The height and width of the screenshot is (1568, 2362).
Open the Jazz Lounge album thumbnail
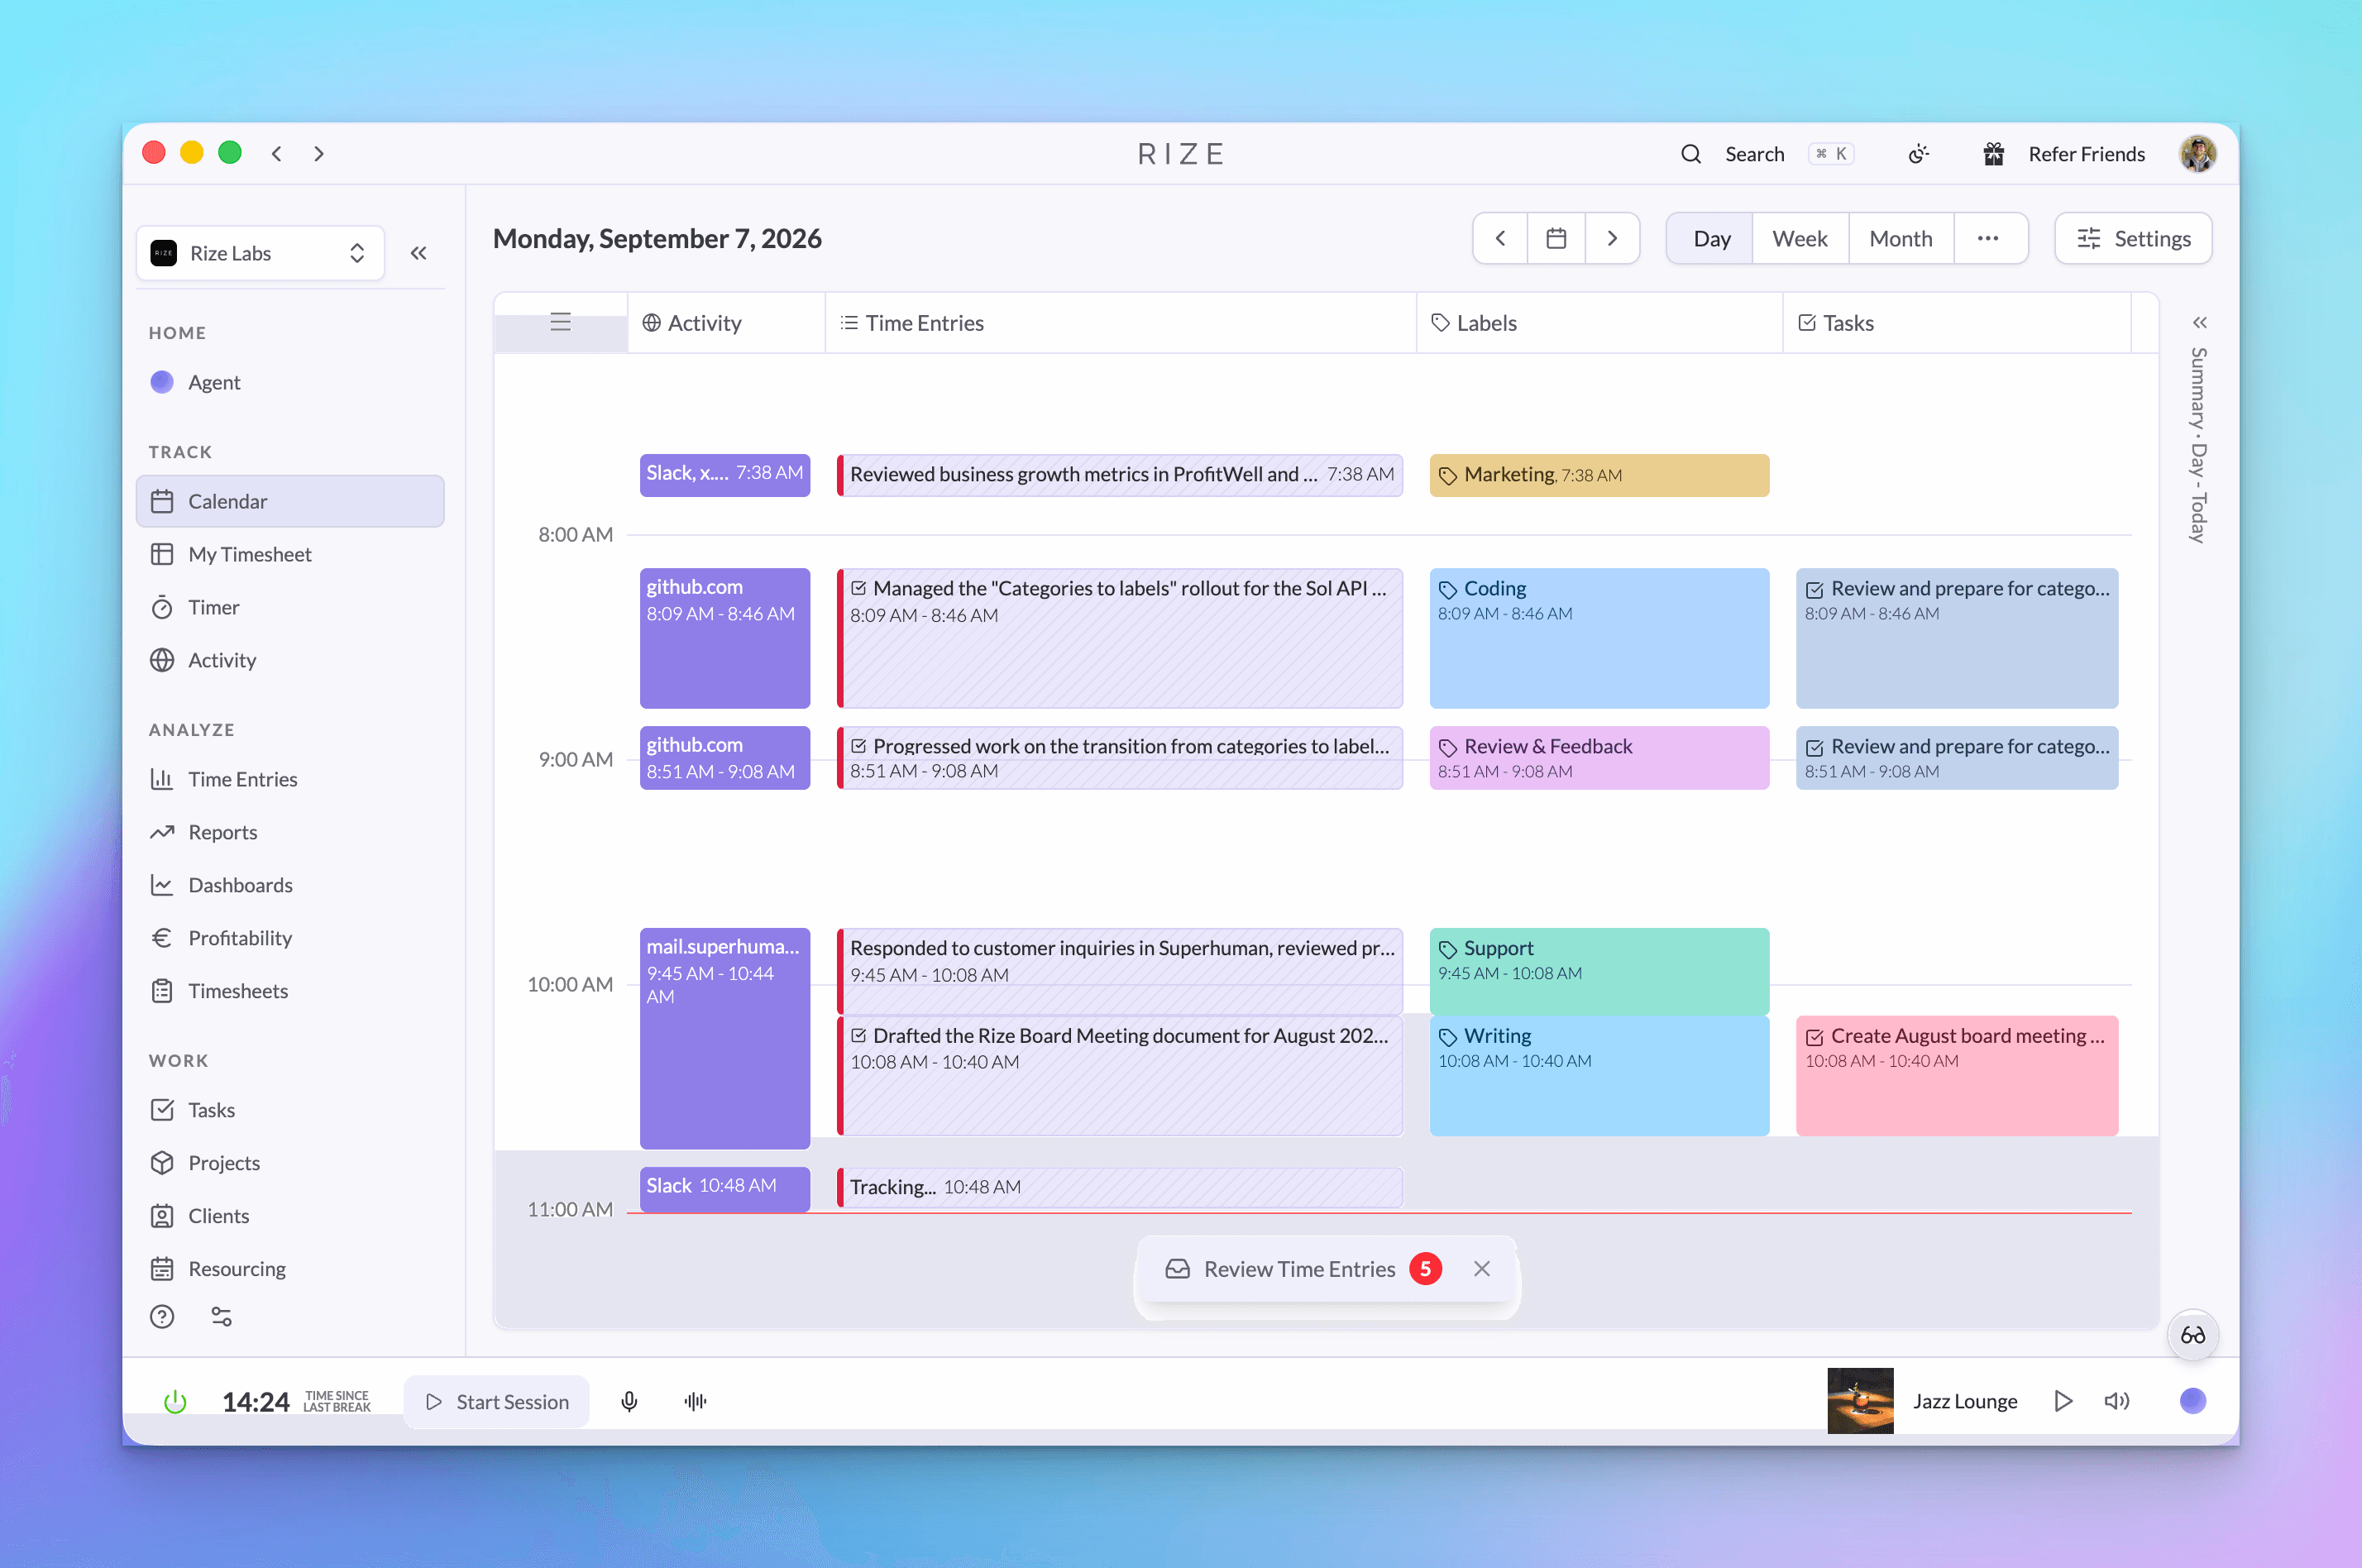1860,1401
